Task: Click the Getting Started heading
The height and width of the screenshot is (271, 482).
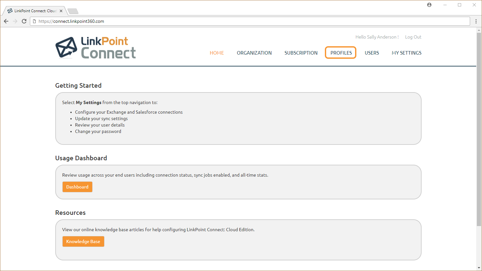Action: click(78, 85)
